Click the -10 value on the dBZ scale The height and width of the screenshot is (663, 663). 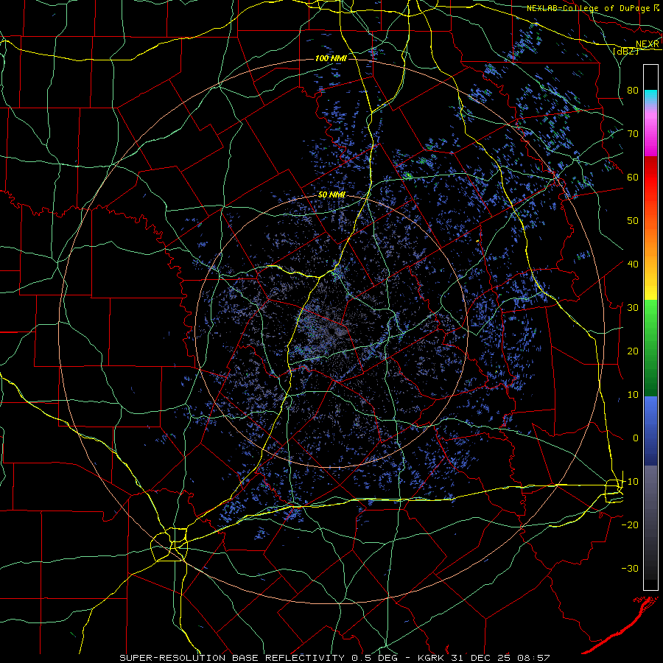point(630,482)
